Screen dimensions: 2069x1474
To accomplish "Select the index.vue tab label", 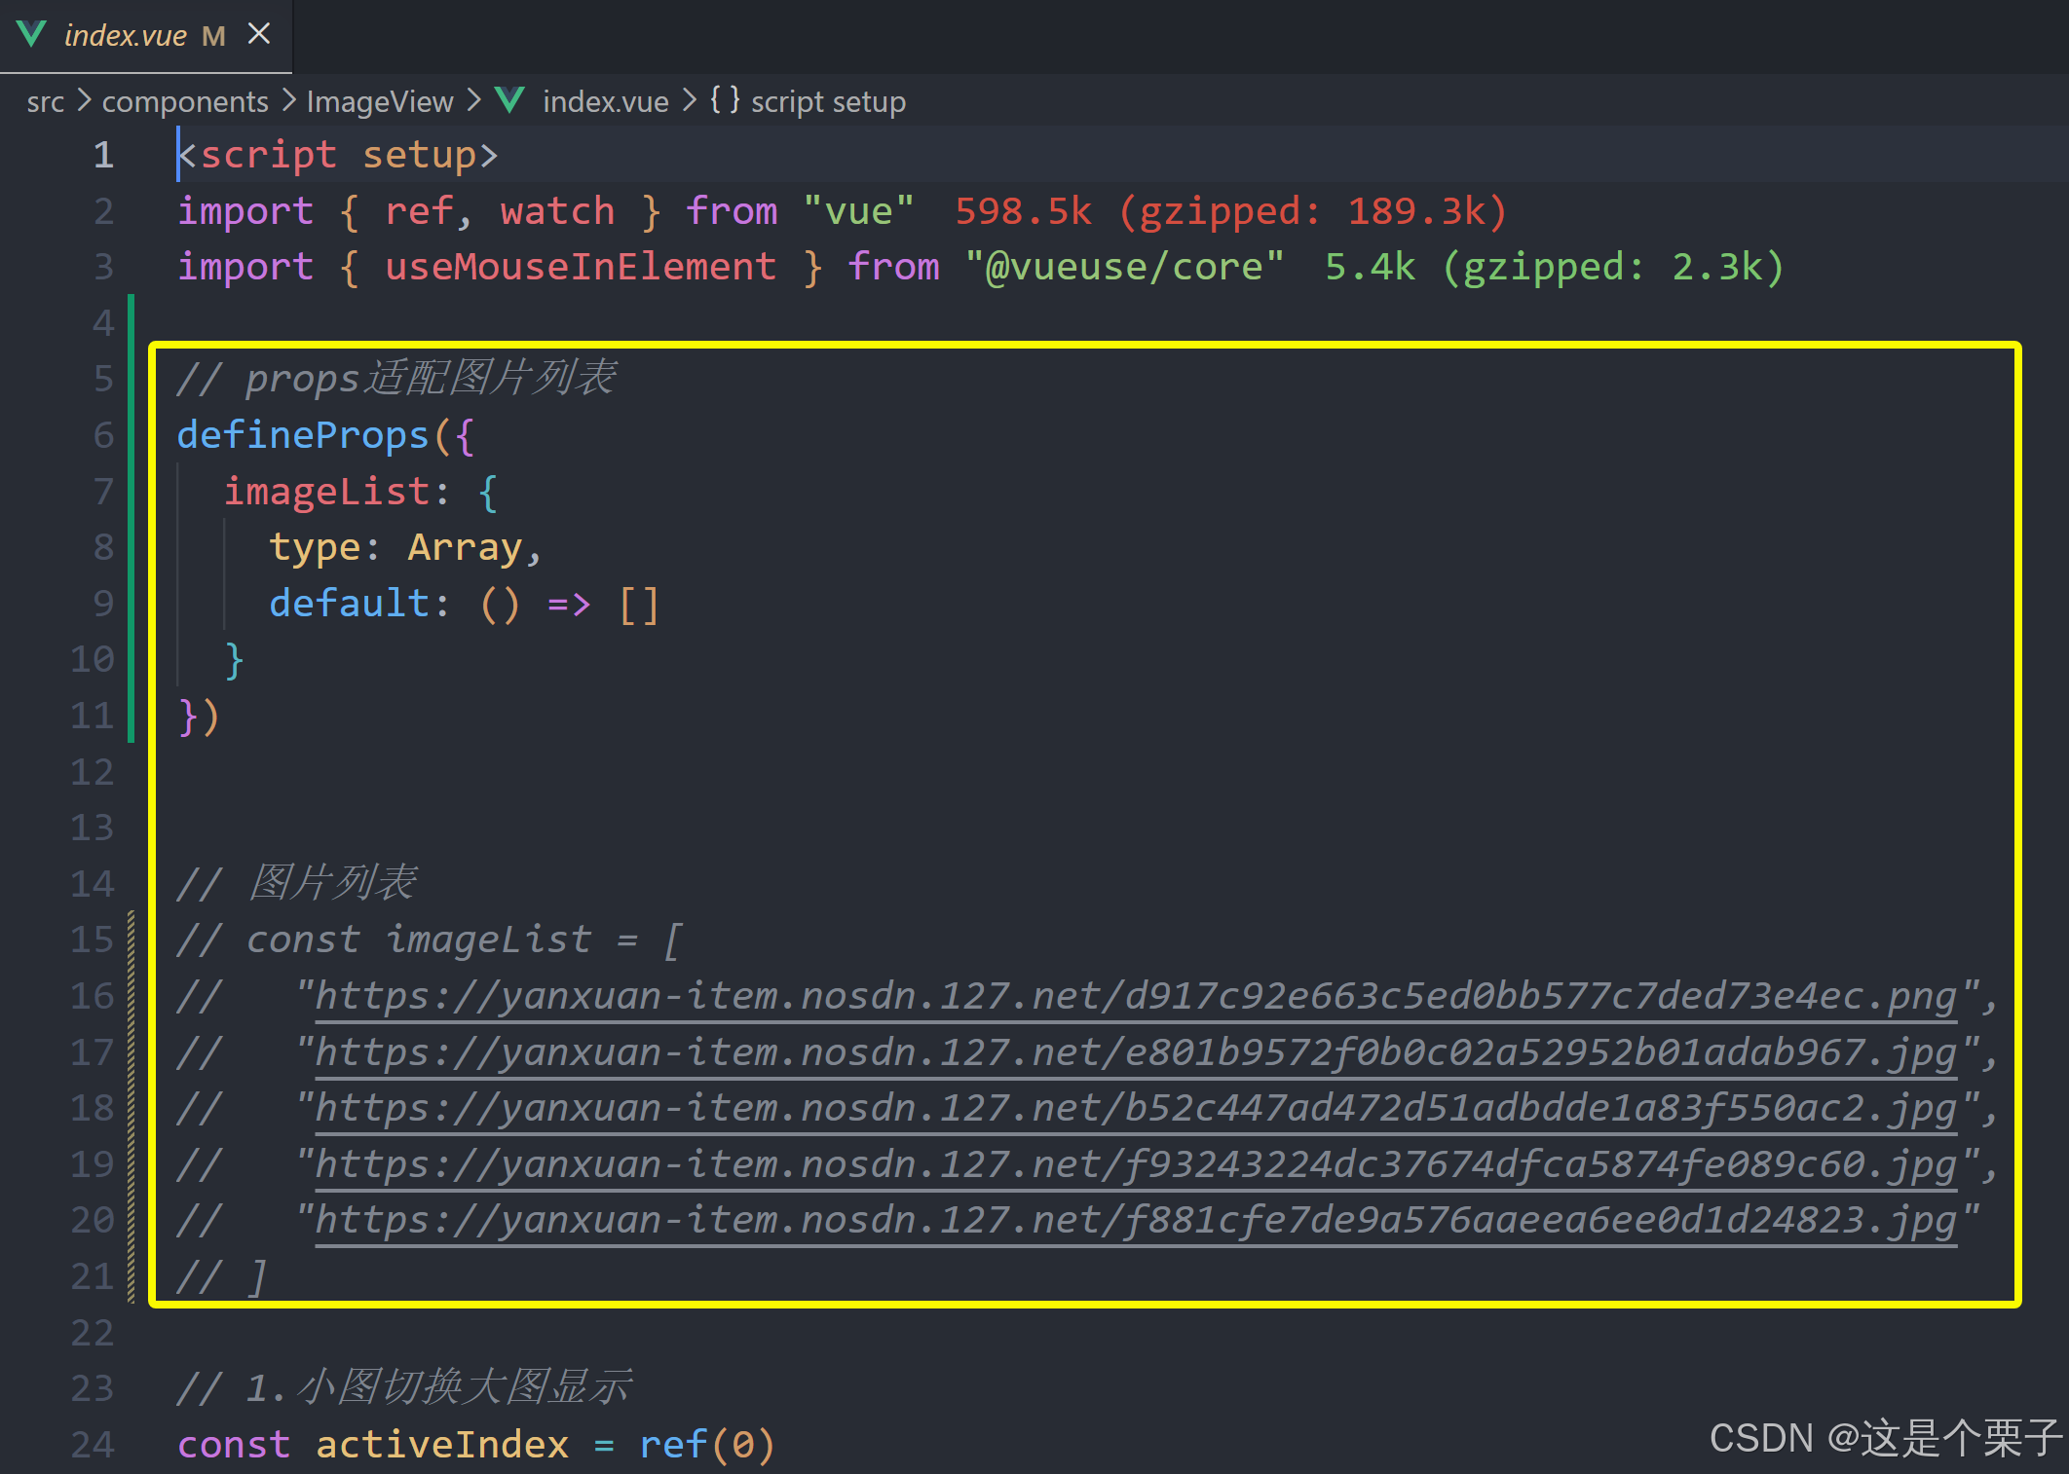I will [126, 36].
